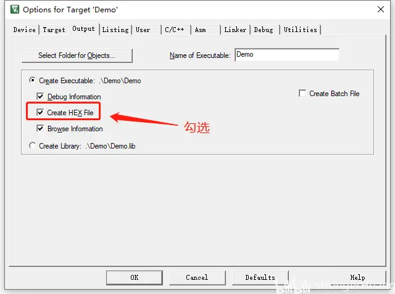This screenshot has width=395, height=294.
Task: Confirm settings with the OK button
Action: [135, 277]
